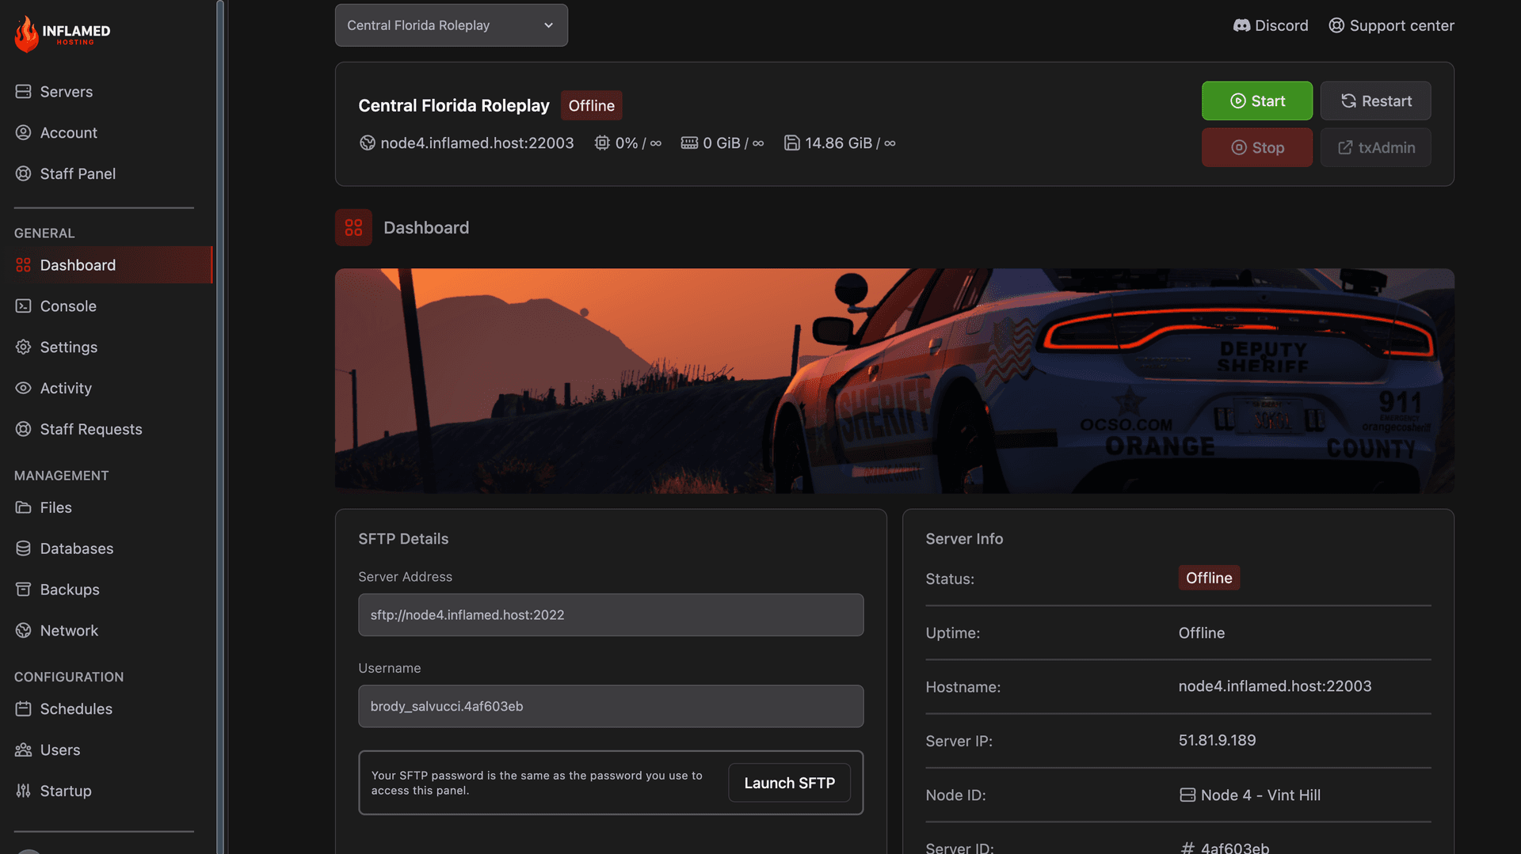Screen dimensions: 1521x854
Task: Select the Servers icon in sidebar
Action: pyautogui.click(x=24, y=92)
